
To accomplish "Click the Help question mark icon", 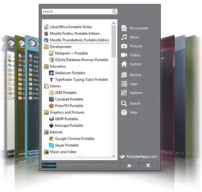I will point(124,113).
